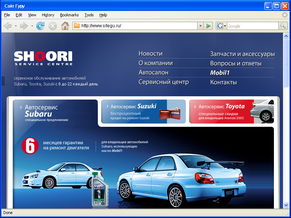The image size is (291, 218).
Task: Open the Автосалон link
Action: pyautogui.click(x=154, y=72)
